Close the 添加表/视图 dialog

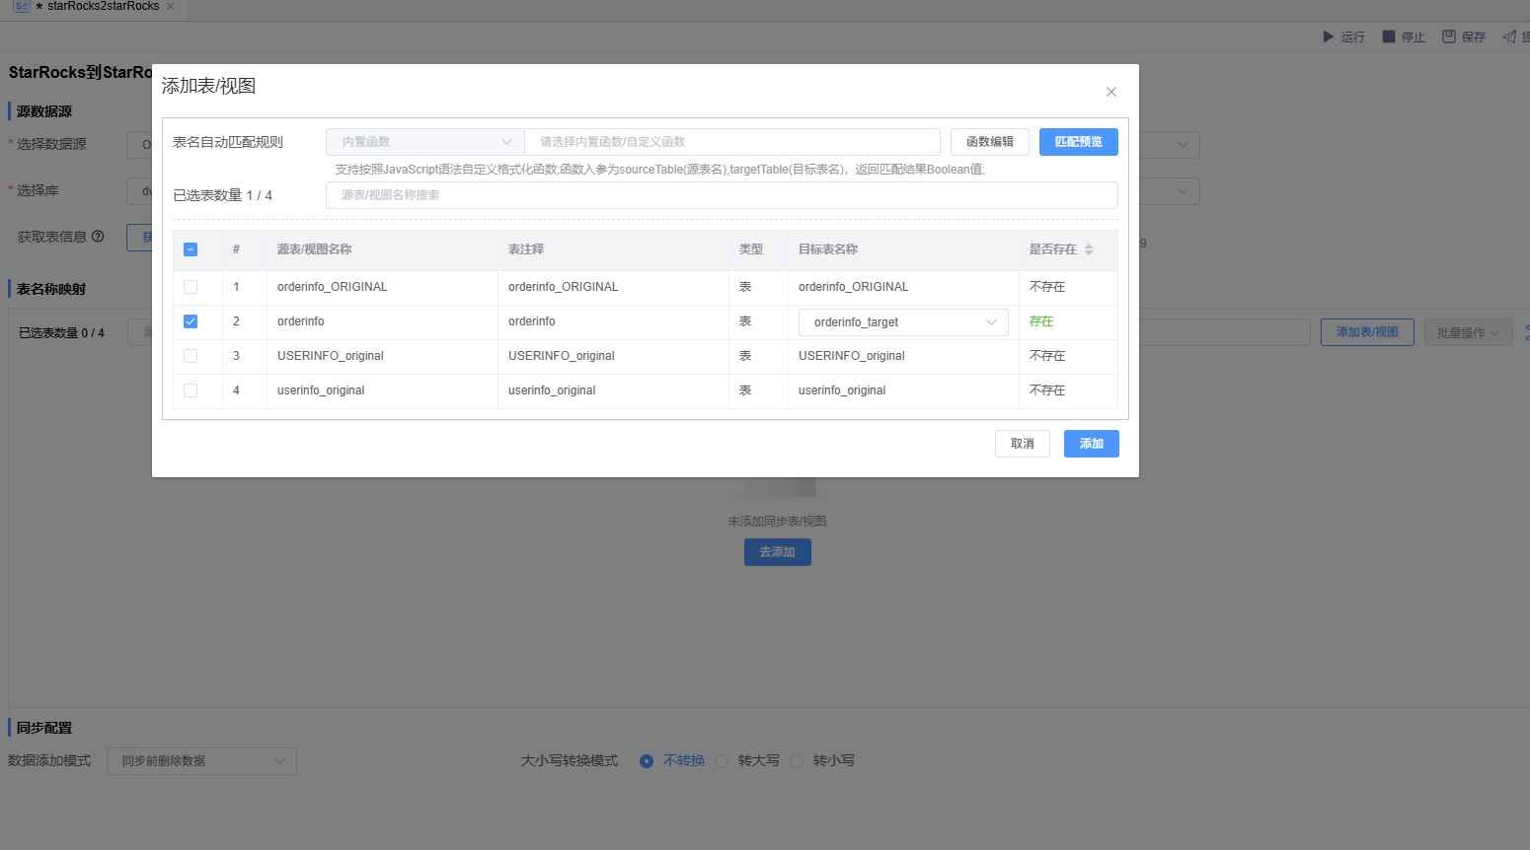coord(1110,92)
